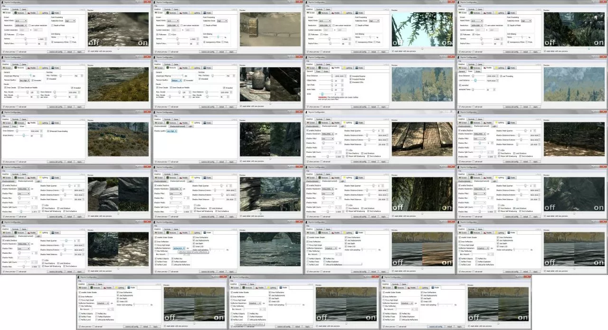This screenshot has width=608, height=330.
Task: Click the forest preview image in Models Trees window
Action: coord(574,84)
